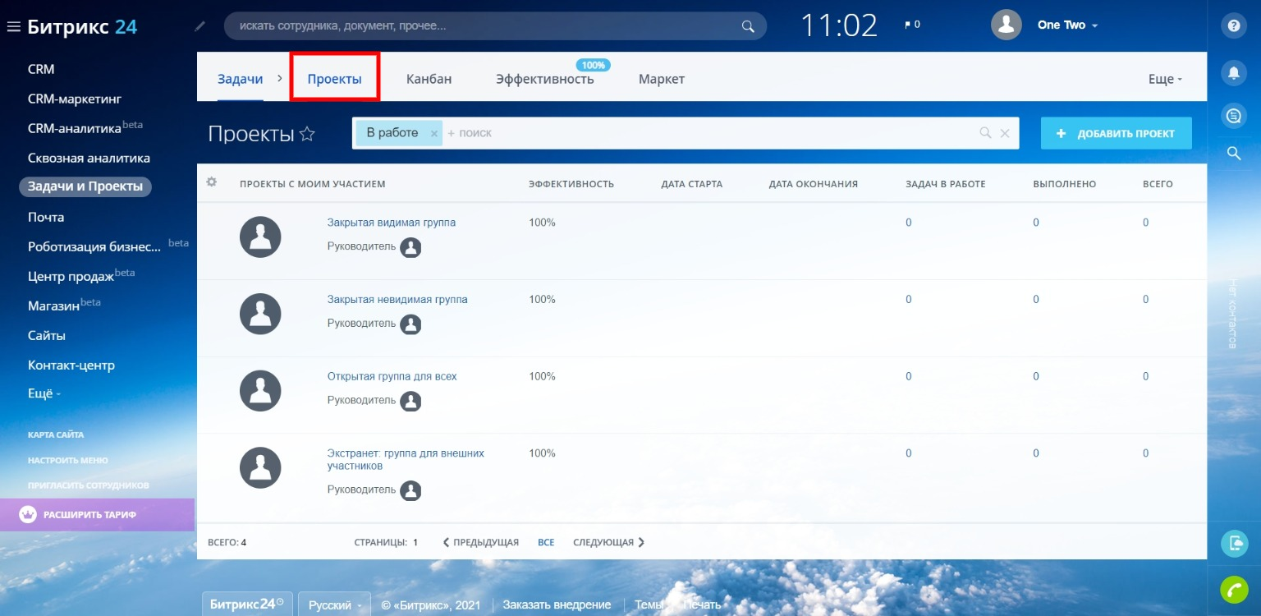Sort by Эффективность column header
The image size is (1261, 616).
(x=571, y=184)
